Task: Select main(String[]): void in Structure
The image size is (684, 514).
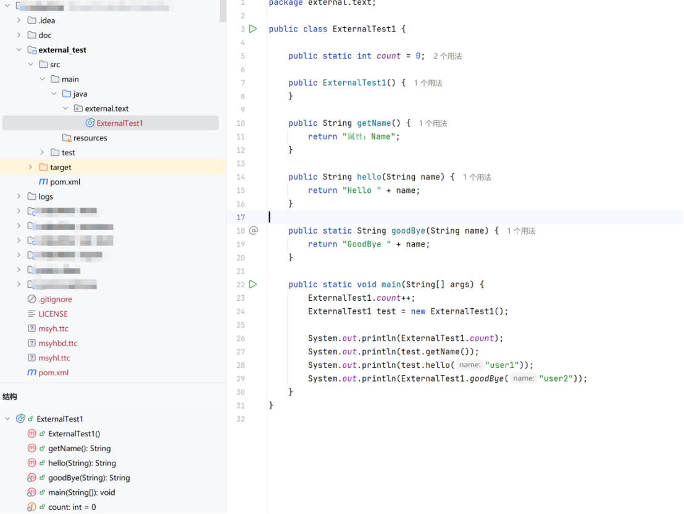Action: click(81, 492)
